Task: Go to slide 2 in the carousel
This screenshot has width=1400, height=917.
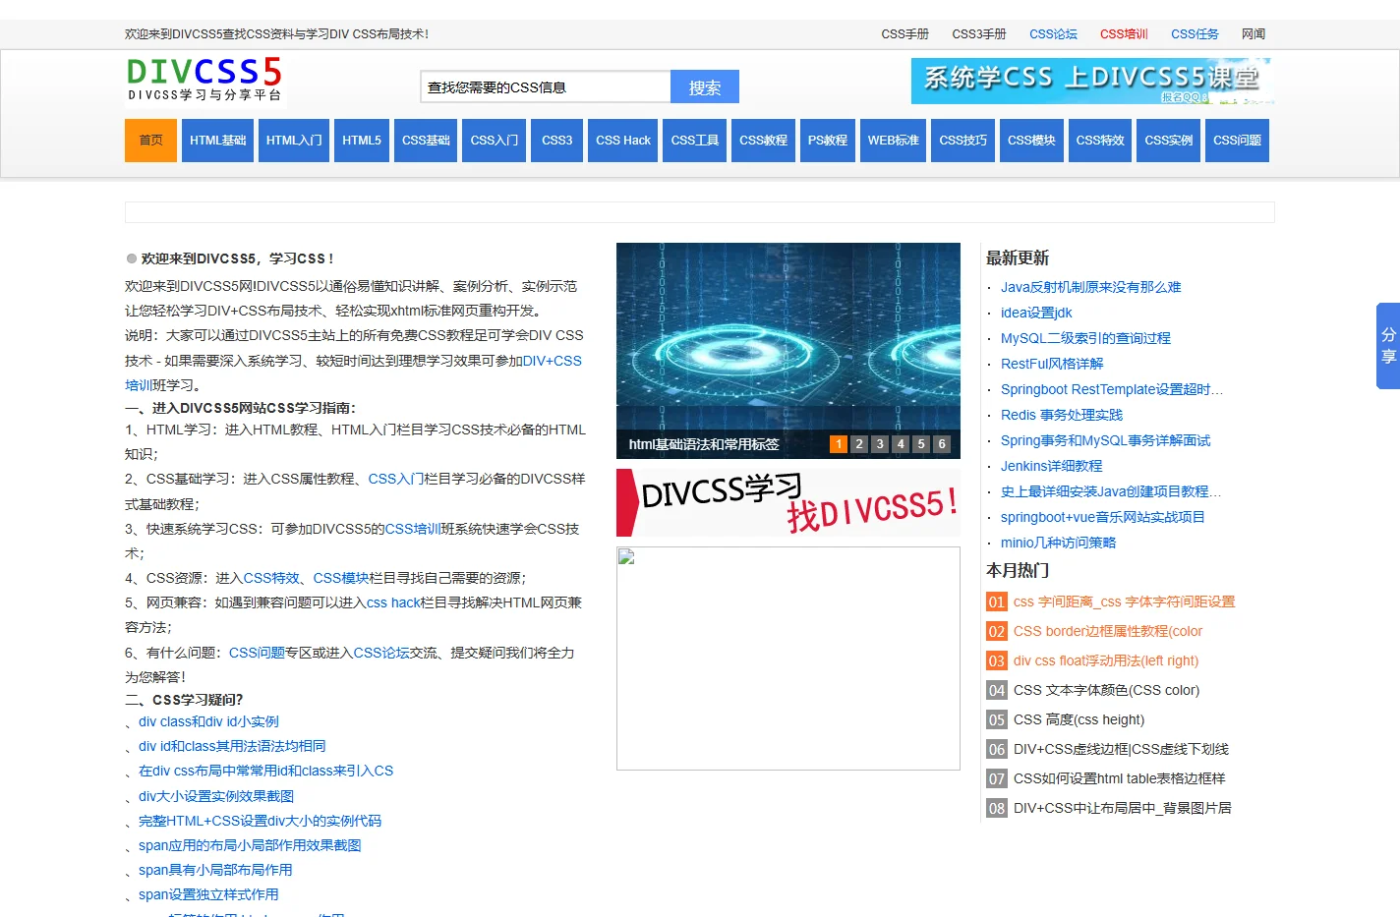Action: pos(859,444)
